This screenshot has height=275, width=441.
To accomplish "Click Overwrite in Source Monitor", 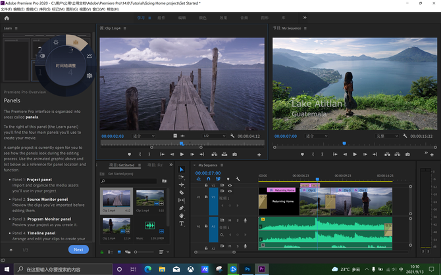I will 224,154.
